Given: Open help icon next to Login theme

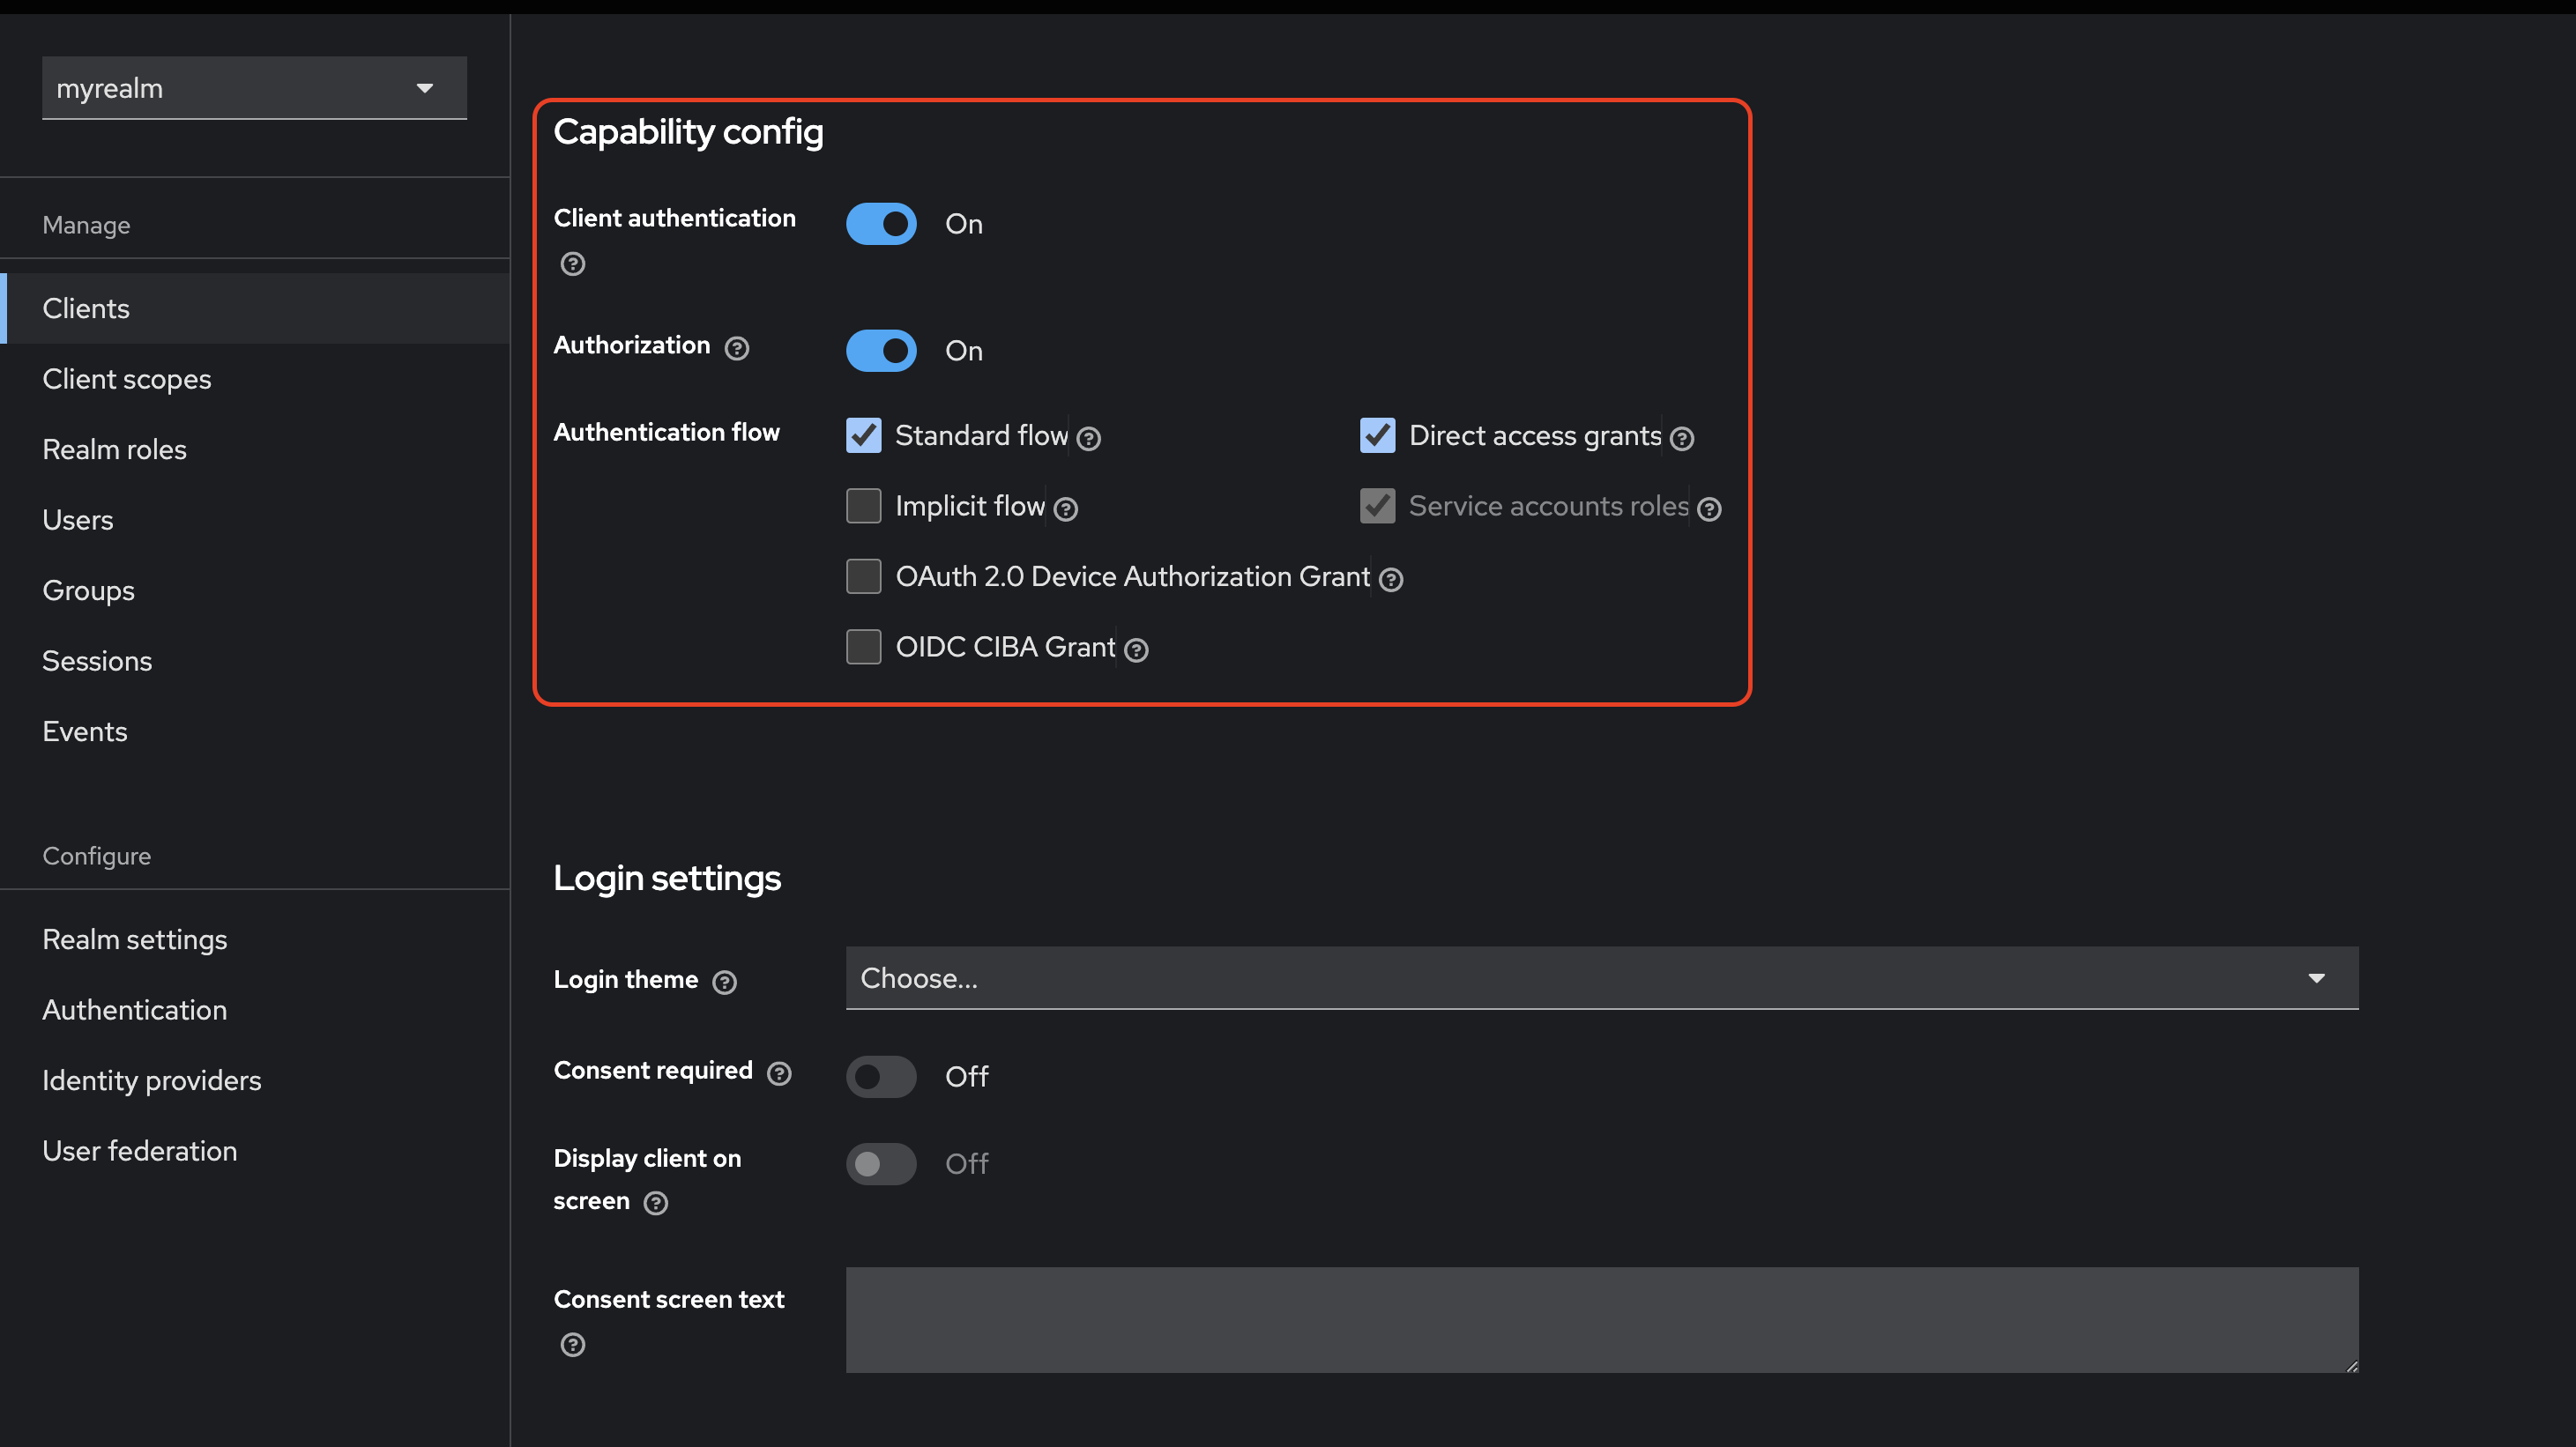Looking at the screenshot, I should pos(724,983).
